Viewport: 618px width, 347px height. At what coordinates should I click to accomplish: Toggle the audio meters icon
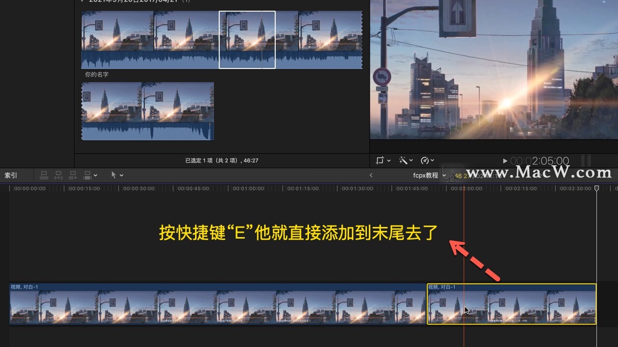pyautogui.click(x=586, y=161)
